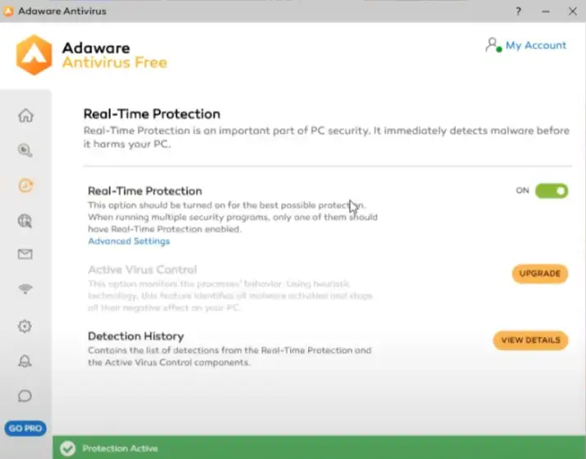Turn off the Real-Time Protection toggle

point(551,191)
